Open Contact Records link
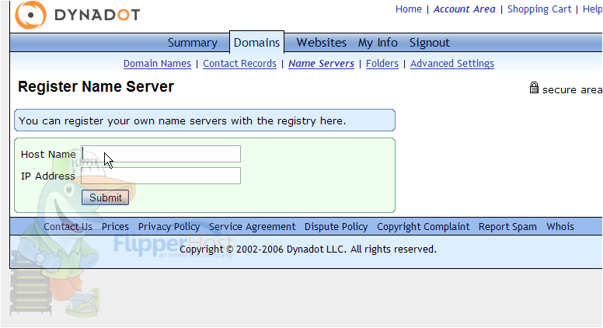This screenshot has height=328, width=603. point(239,64)
